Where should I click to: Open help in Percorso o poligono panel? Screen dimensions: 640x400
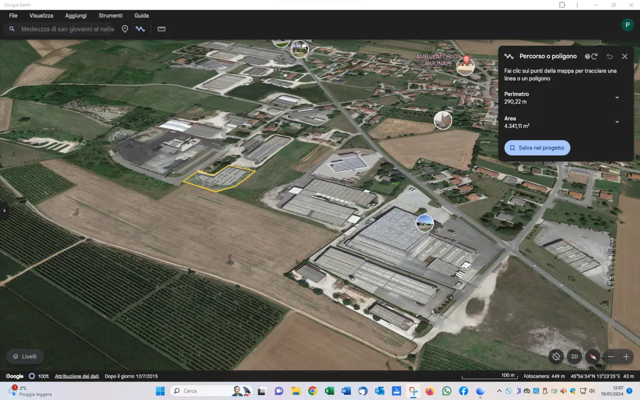coord(587,56)
